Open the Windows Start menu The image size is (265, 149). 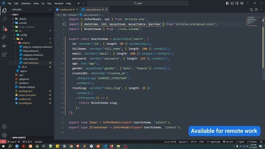(3, 146)
